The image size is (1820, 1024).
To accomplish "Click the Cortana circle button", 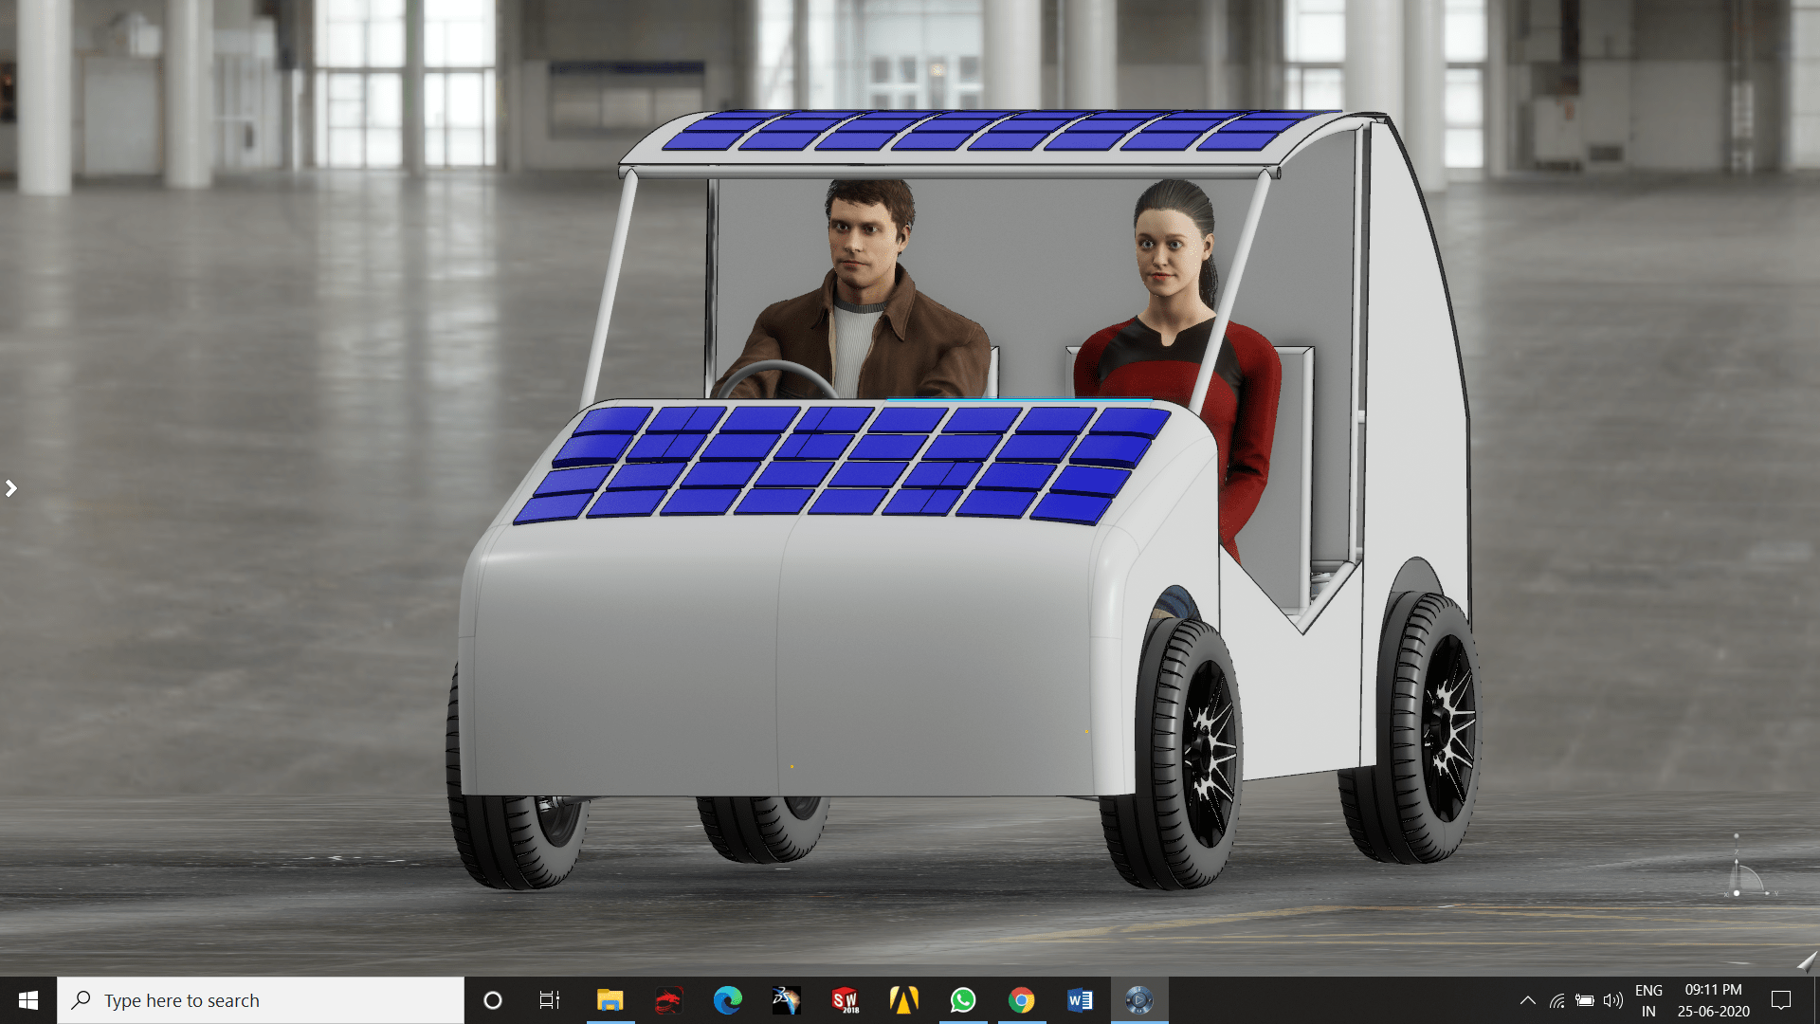I will [493, 1000].
